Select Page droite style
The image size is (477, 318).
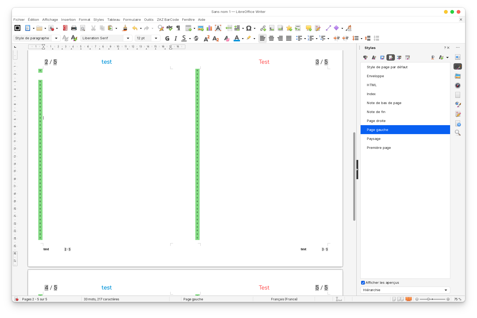[x=405, y=121]
